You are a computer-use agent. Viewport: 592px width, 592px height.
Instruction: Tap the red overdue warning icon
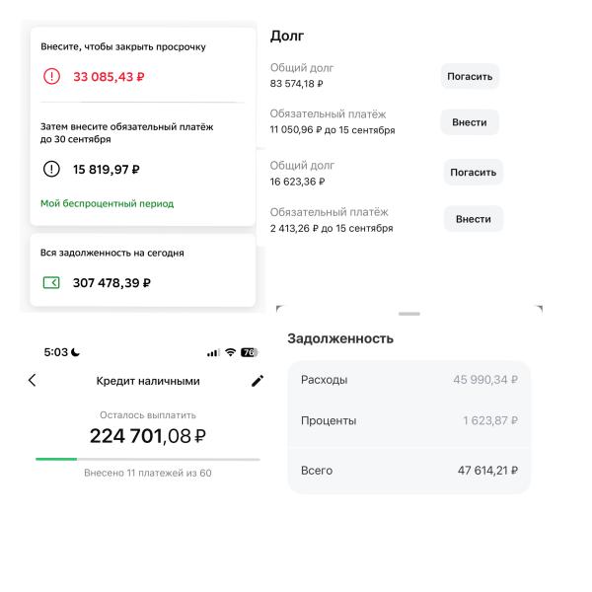point(51,77)
